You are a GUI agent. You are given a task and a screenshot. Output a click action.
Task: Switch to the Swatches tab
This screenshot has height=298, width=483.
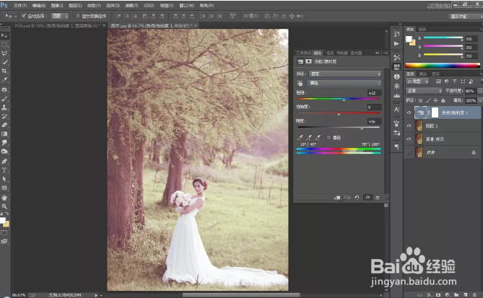tap(422, 30)
